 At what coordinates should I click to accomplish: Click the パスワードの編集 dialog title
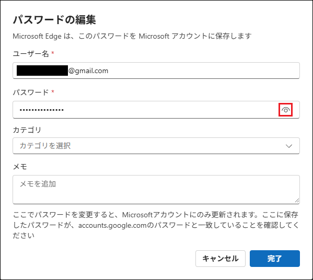click(x=54, y=19)
